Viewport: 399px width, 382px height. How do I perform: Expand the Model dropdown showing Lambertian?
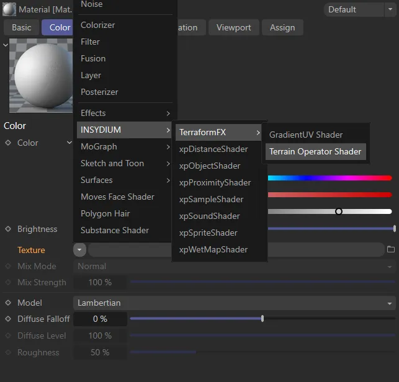235,303
